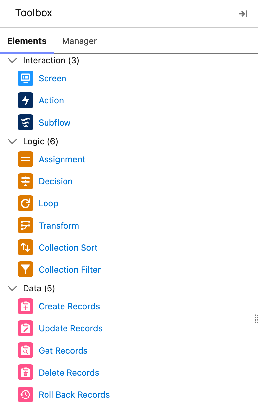Screen dimensions: 258x408
Task: Click the Update Records link
Action: tap(71, 328)
